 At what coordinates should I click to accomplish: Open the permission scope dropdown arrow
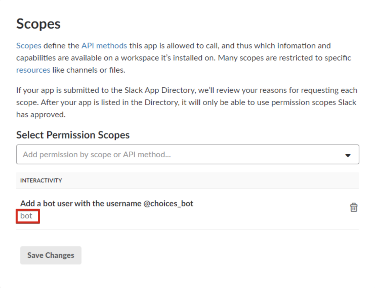tap(348, 154)
